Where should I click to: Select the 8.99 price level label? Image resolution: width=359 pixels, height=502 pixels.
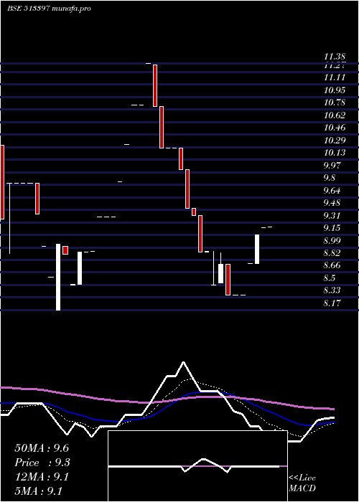point(332,240)
